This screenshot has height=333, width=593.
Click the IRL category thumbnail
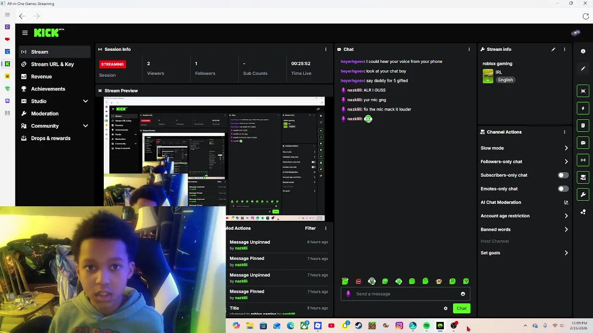point(488,76)
